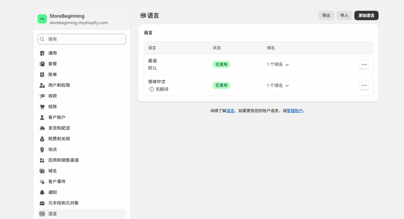Click the 导出 button
Screen dimensions: 404x219
(x=326, y=15)
